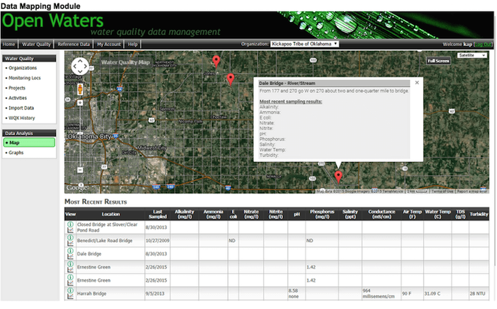This screenshot has height=309, width=497.
Task: Open Graphs in Data Analysis sidebar
Action: click(16, 152)
